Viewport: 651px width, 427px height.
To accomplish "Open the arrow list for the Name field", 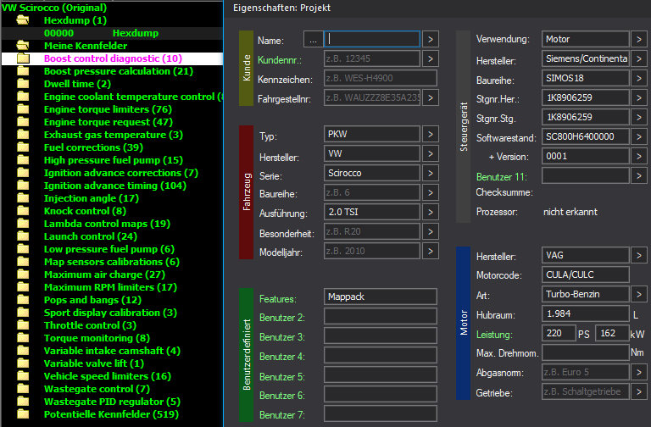I will (431, 40).
